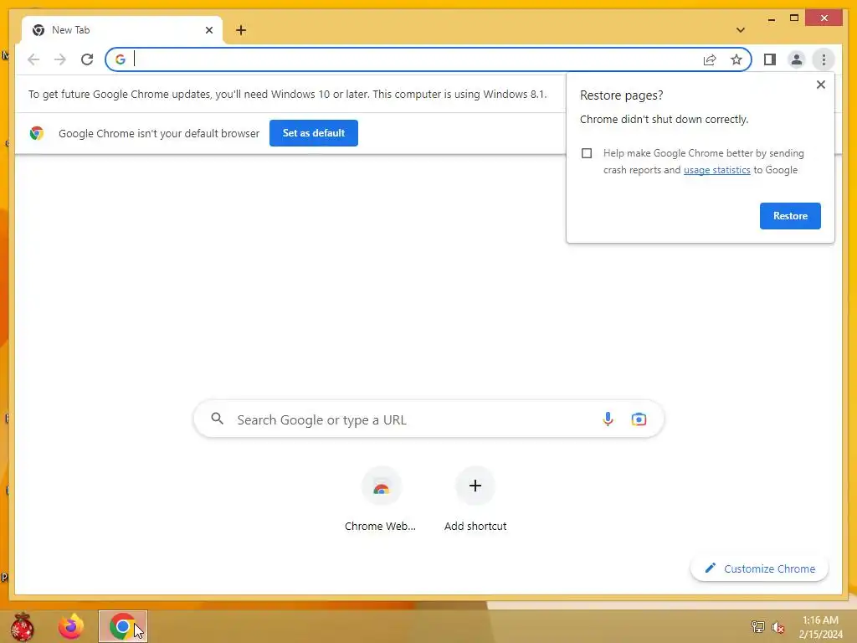
Task: Click the red ornament Start button on the taskbar
Action: tap(23, 626)
